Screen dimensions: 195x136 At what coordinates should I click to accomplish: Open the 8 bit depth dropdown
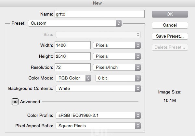pos(118,78)
